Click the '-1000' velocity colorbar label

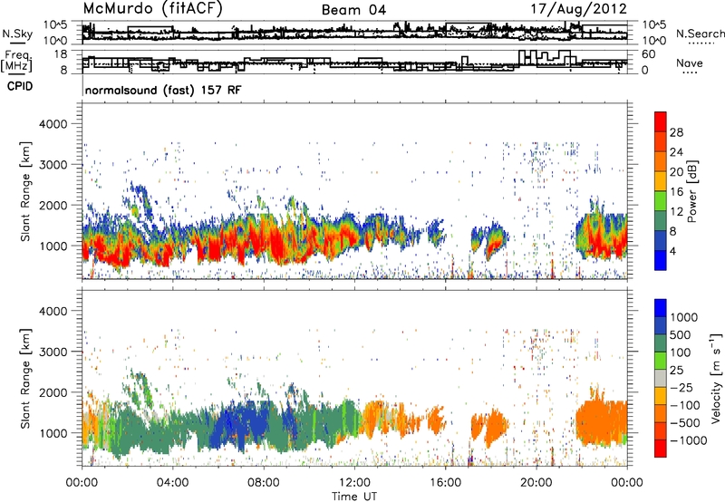click(x=688, y=440)
